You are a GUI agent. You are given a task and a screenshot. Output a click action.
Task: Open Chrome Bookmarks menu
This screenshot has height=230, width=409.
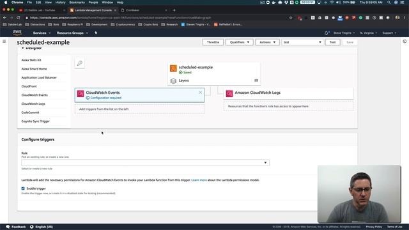pyautogui.click(x=77, y=3)
